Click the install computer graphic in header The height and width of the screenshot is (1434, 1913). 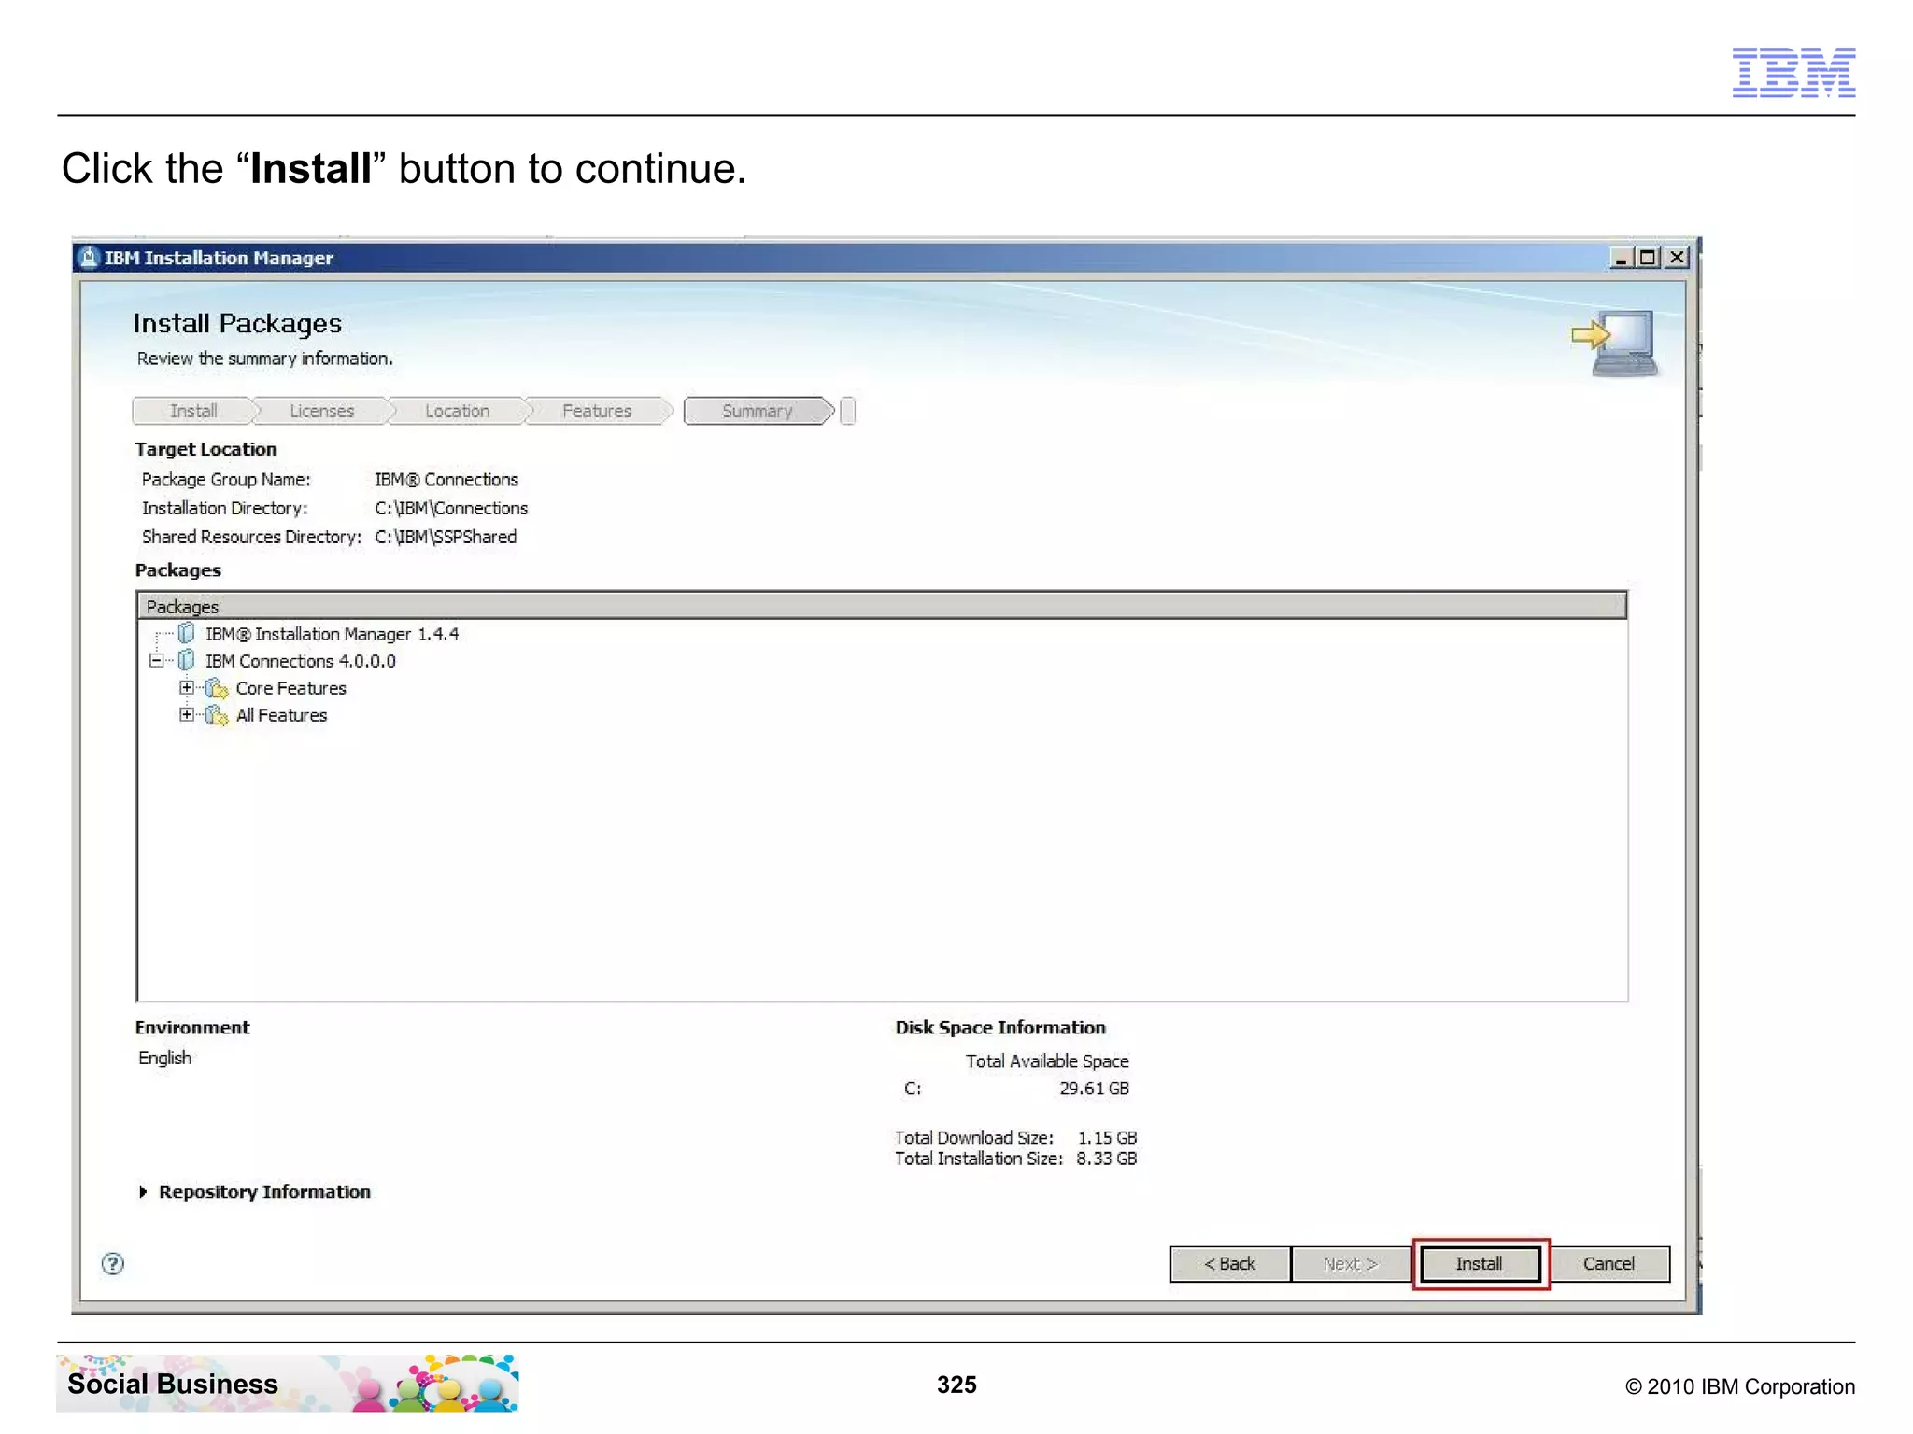[1617, 343]
